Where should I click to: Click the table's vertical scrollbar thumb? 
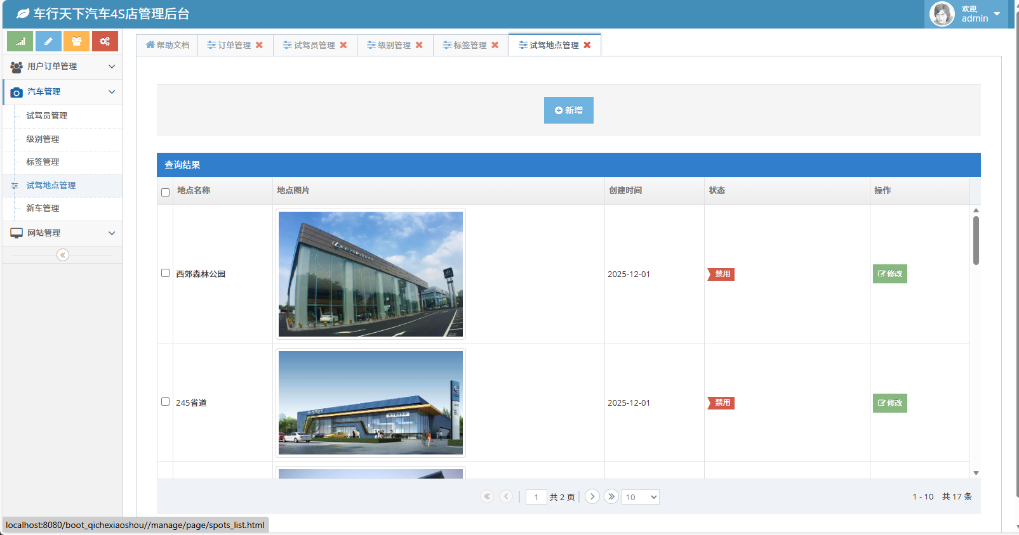[x=976, y=240]
